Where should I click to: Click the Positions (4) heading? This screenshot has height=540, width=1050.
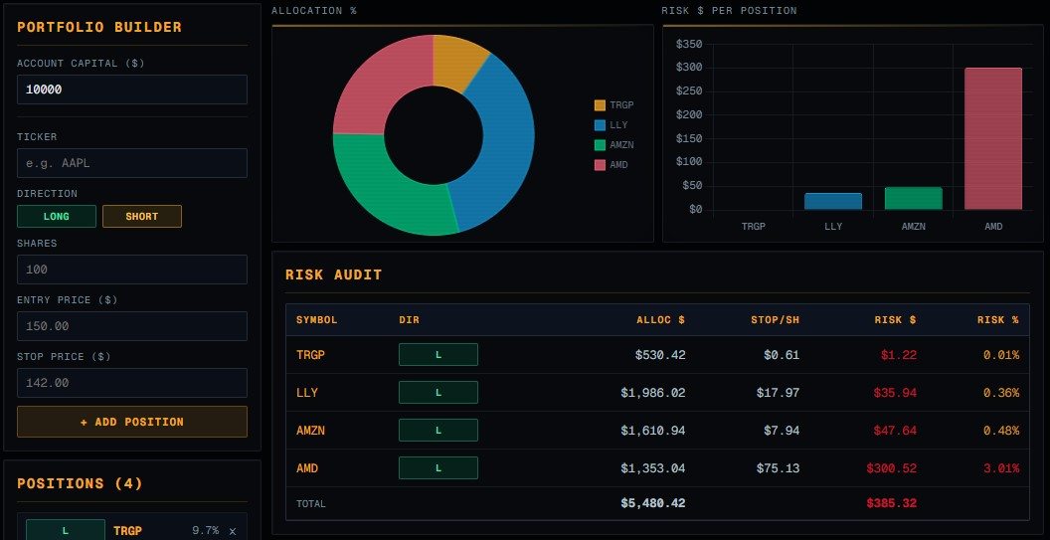click(80, 483)
